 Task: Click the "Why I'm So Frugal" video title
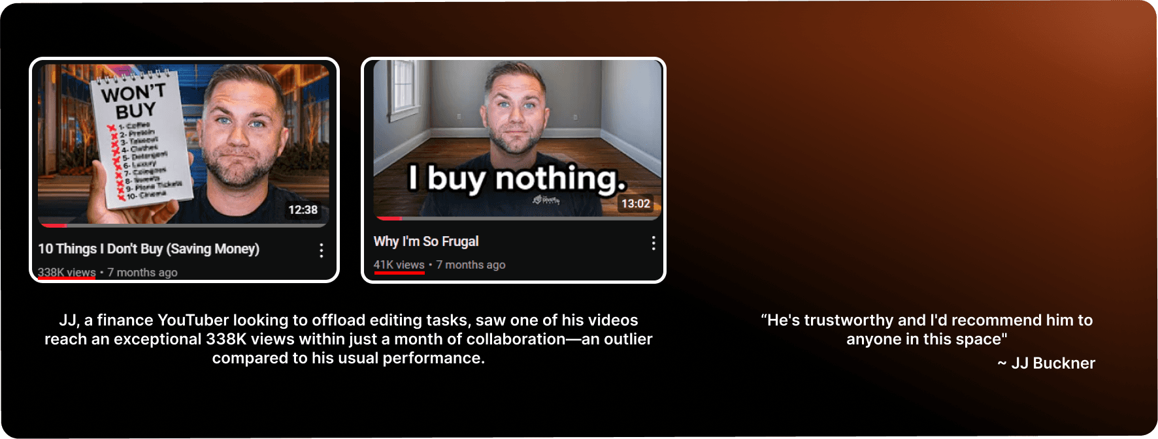pyautogui.click(x=426, y=241)
